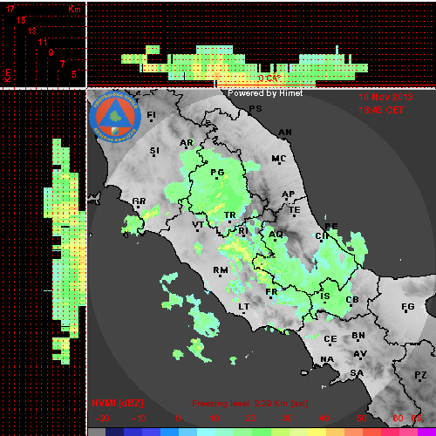Click the 'Freezing level 2.39 Km (asl)' text
The image size is (436, 436).
pos(250,404)
